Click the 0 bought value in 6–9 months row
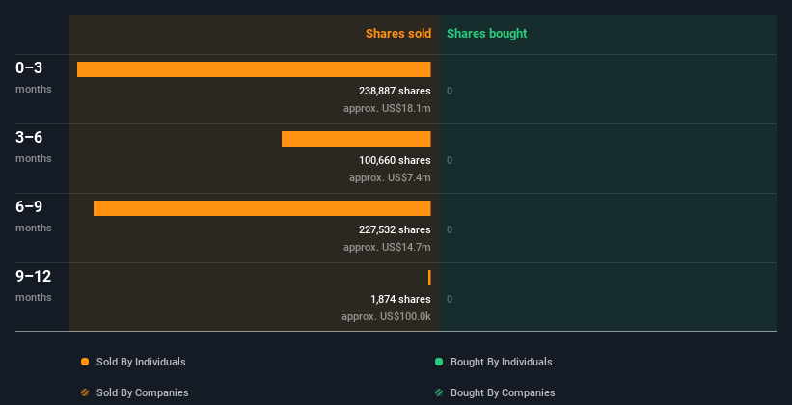Viewport: 792px width, 405px height. pos(450,229)
